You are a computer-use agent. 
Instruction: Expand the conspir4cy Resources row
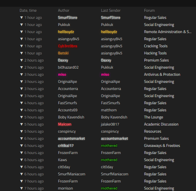pos(21,132)
